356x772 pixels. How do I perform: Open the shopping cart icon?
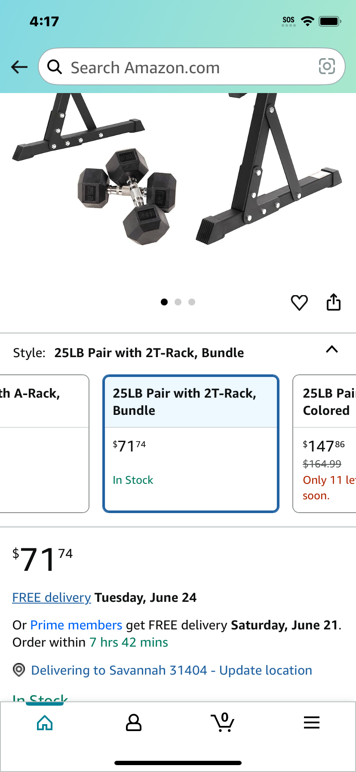tap(223, 722)
